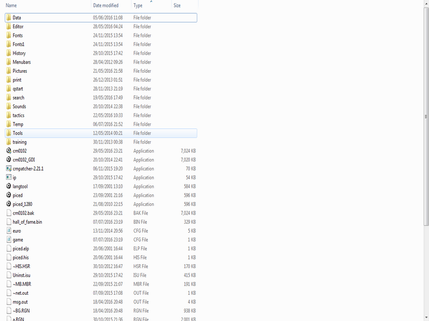Image resolution: width=429 pixels, height=321 pixels.
Task: Click date 28/04/2012 09:26 of Menubars
Action: coord(108,62)
